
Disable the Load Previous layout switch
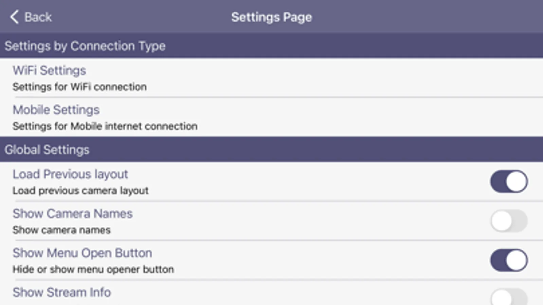pyautogui.click(x=509, y=182)
